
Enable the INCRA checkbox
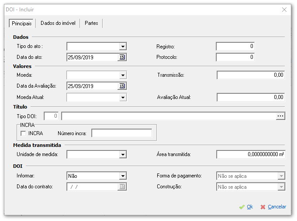pyautogui.click(x=23, y=133)
